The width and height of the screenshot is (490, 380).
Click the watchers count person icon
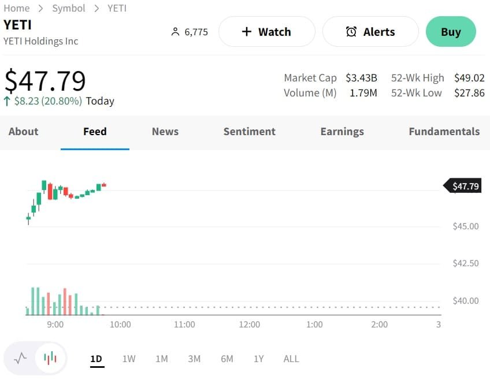pos(176,32)
